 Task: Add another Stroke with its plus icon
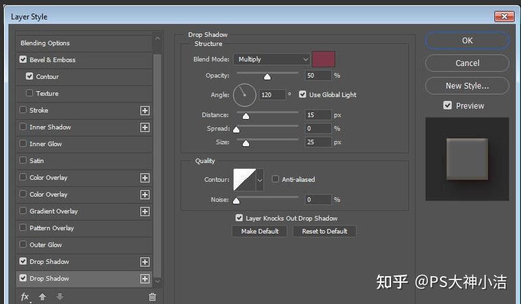click(145, 111)
